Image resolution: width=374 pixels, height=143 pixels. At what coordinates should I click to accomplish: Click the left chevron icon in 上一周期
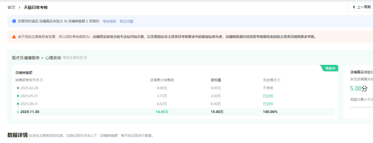coord(354,7)
